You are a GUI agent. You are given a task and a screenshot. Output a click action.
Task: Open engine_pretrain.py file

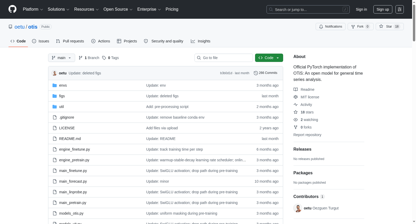click(74, 160)
